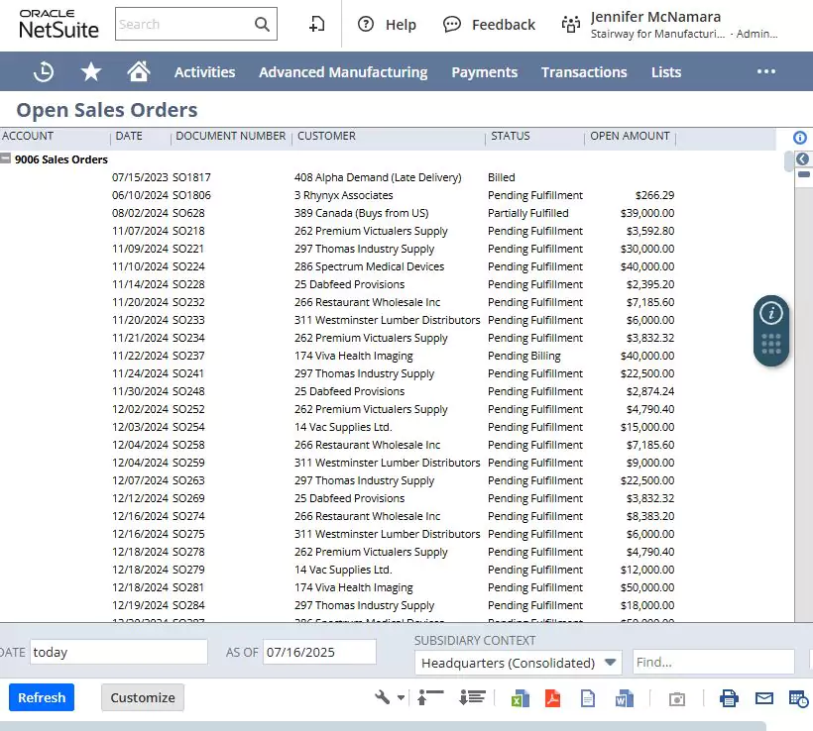Open recent records with the clock icon

41,71
